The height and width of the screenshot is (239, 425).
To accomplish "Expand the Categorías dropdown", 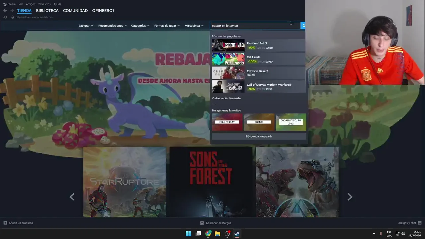I will coord(140,26).
